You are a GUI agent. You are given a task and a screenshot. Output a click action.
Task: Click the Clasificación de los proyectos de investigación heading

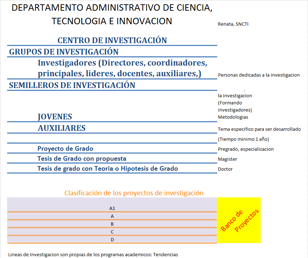[x=134, y=193]
